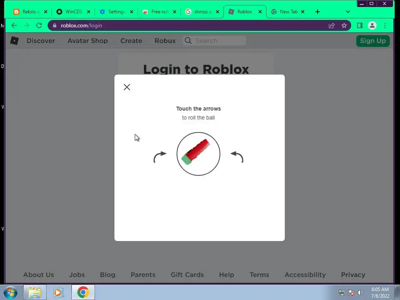Open the Create menu item
The width and height of the screenshot is (400, 300).
coord(131,41)
